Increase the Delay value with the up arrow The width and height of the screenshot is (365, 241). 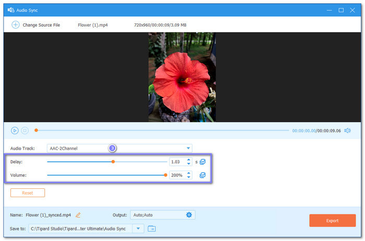click(x=189, y=160)
